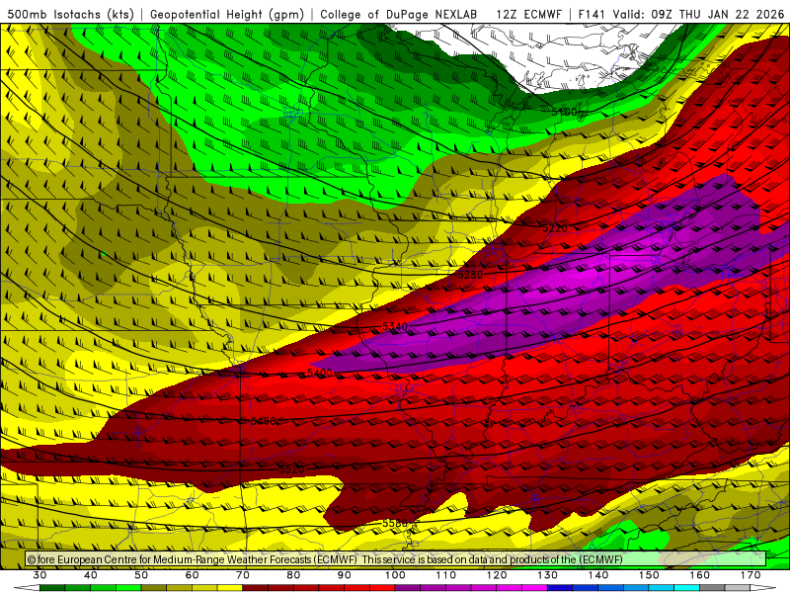
Task: Click the '12Z ECMWF' model run label
Action: (x=528, y=14)
